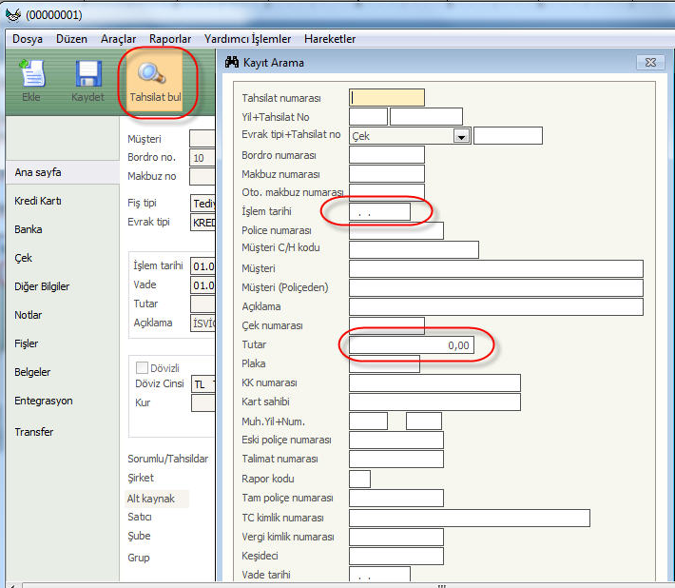The image size is (675, 588).
Task: Open the Raporlar menu
Action: (170, 39)
